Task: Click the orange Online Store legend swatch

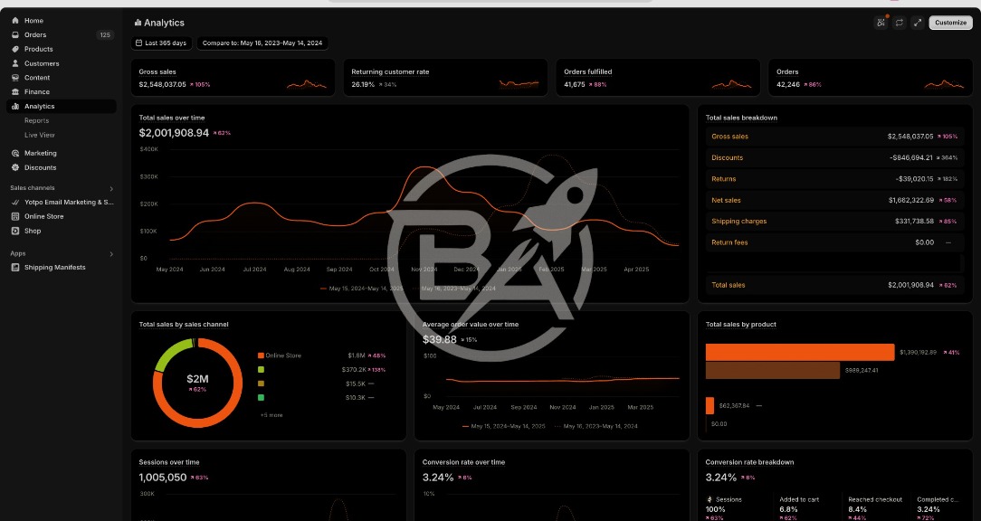Action: tap(261, 355)
